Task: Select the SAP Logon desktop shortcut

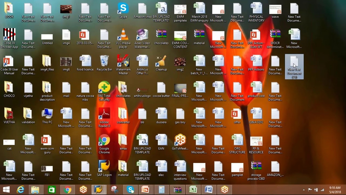Action: [x=104, y=168]
